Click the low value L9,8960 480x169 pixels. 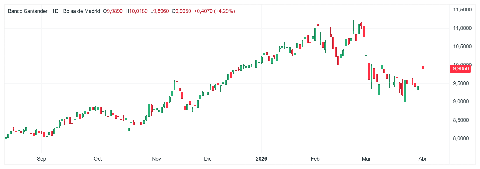pos(160,11)
